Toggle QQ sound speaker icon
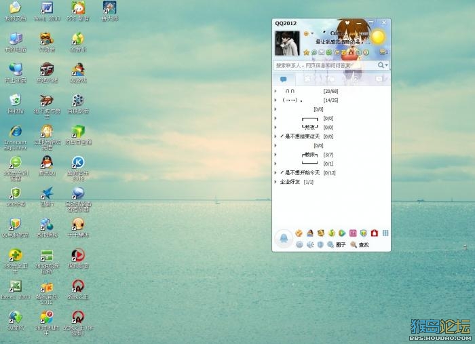 (x=310, y=244)
